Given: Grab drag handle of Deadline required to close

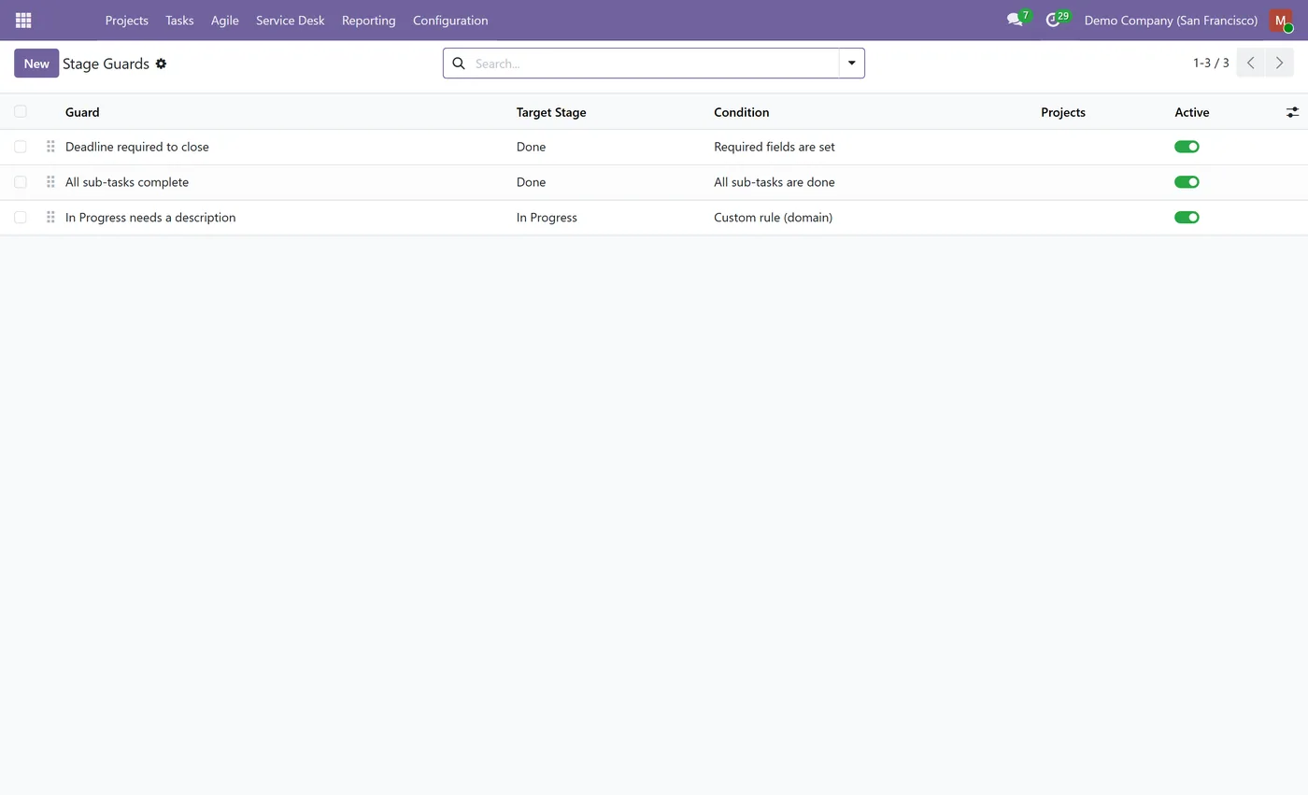Looking at the screenshot, I should pos(50,147).
